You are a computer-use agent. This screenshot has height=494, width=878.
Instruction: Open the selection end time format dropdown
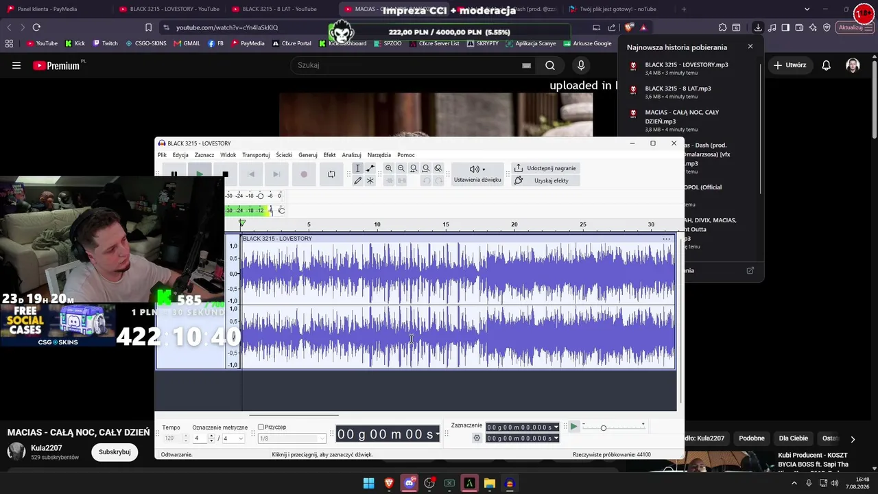tap(556, 438)
